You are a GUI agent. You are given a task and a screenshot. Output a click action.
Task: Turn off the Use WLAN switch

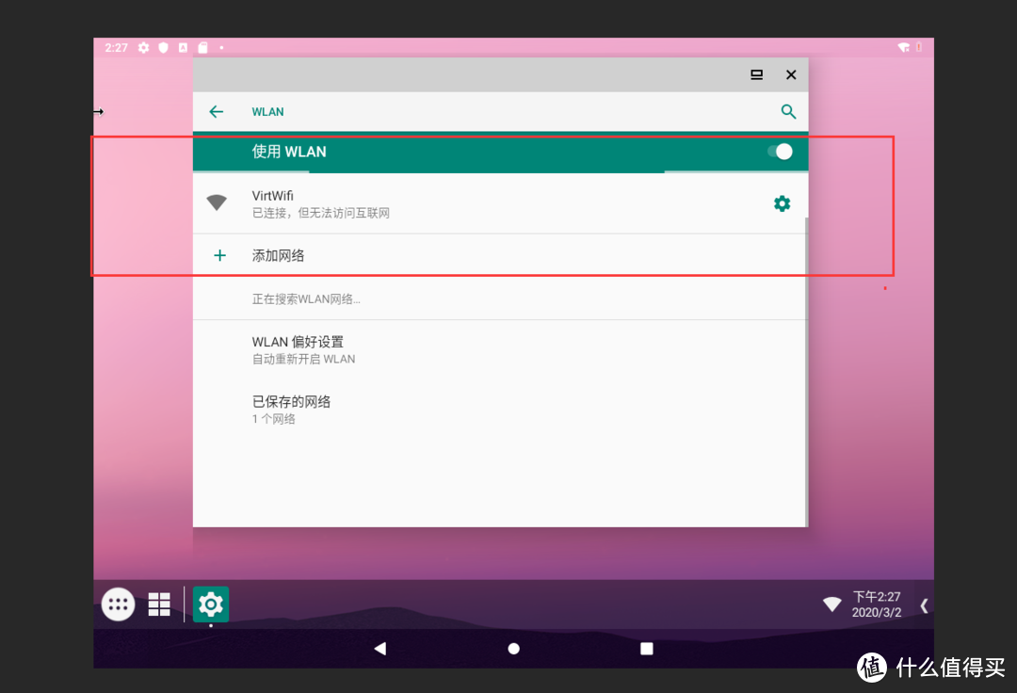pyautogui.click(x=780, y=152)
